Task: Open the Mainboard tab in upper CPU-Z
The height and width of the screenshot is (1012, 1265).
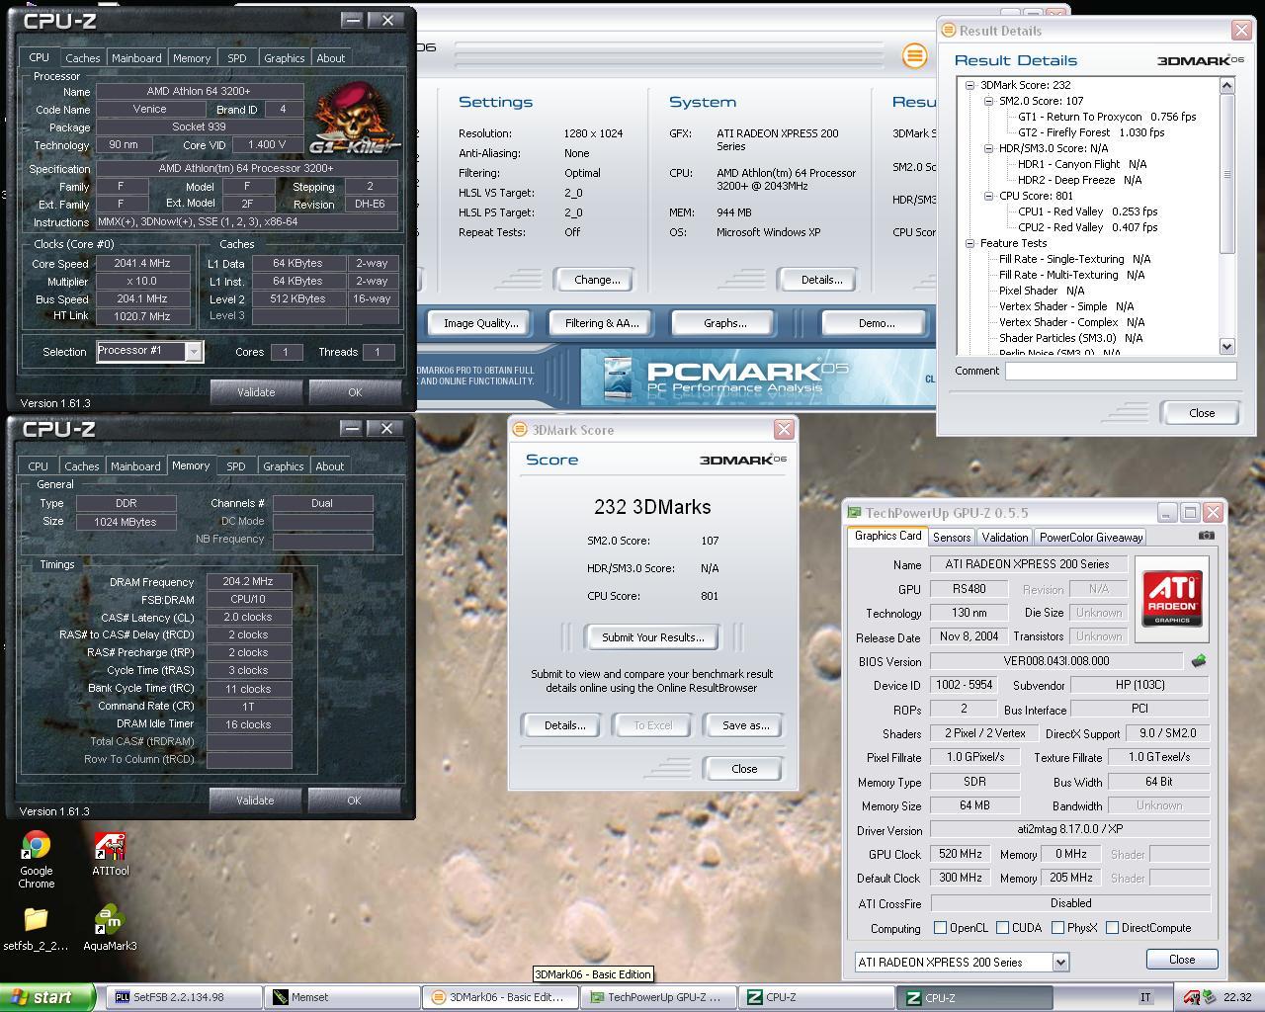Action: tap(136, 58)
